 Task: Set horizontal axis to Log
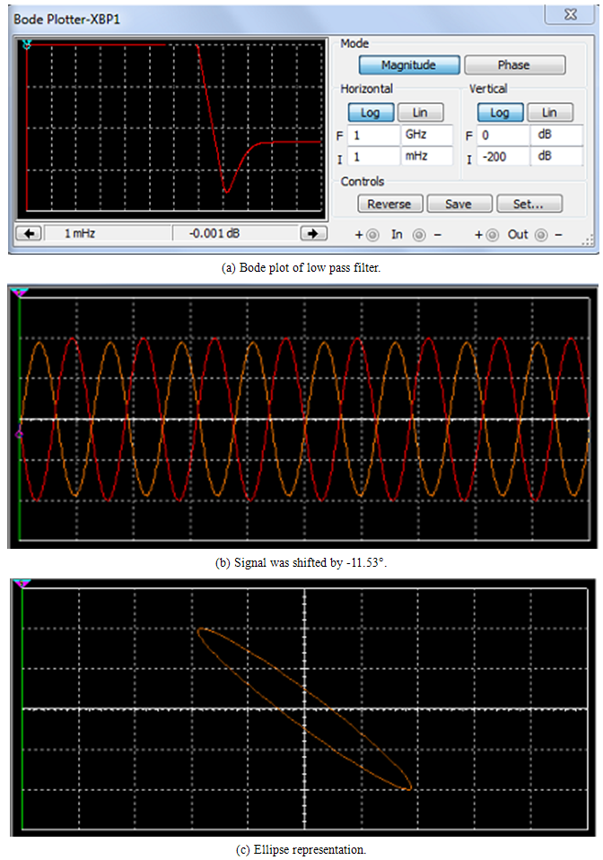click(370, 112)
